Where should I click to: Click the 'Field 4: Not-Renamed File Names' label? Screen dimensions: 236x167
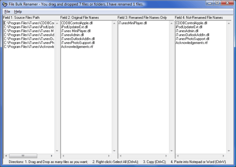(199, 17)
